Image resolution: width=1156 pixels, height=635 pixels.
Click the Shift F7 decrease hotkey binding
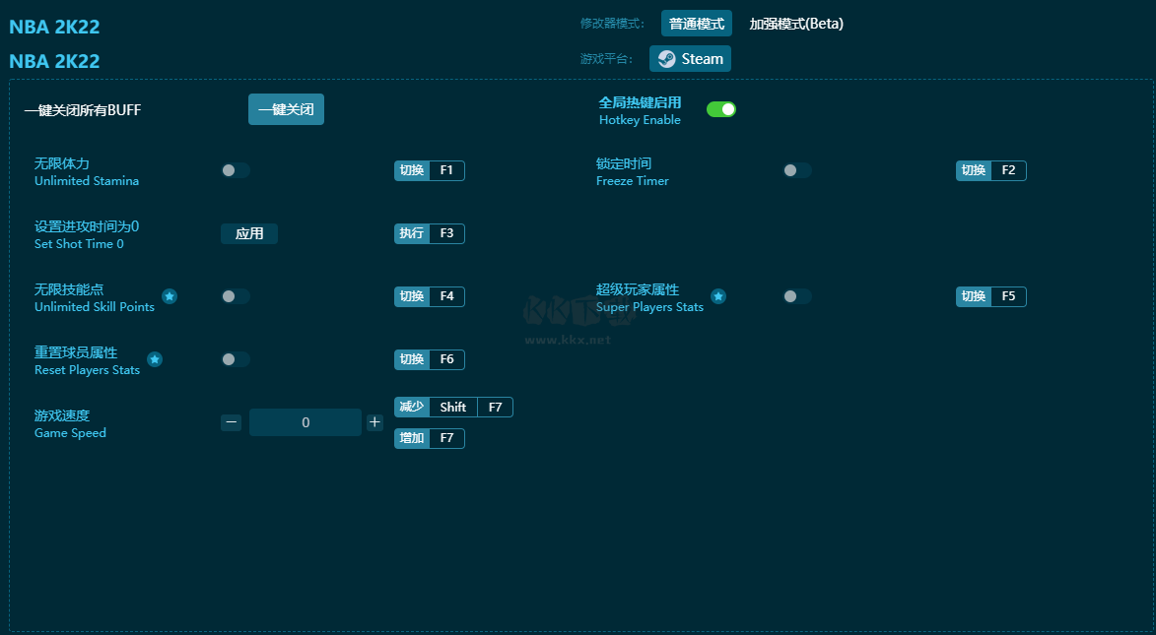pyautogui.click(x=470, y=407)
